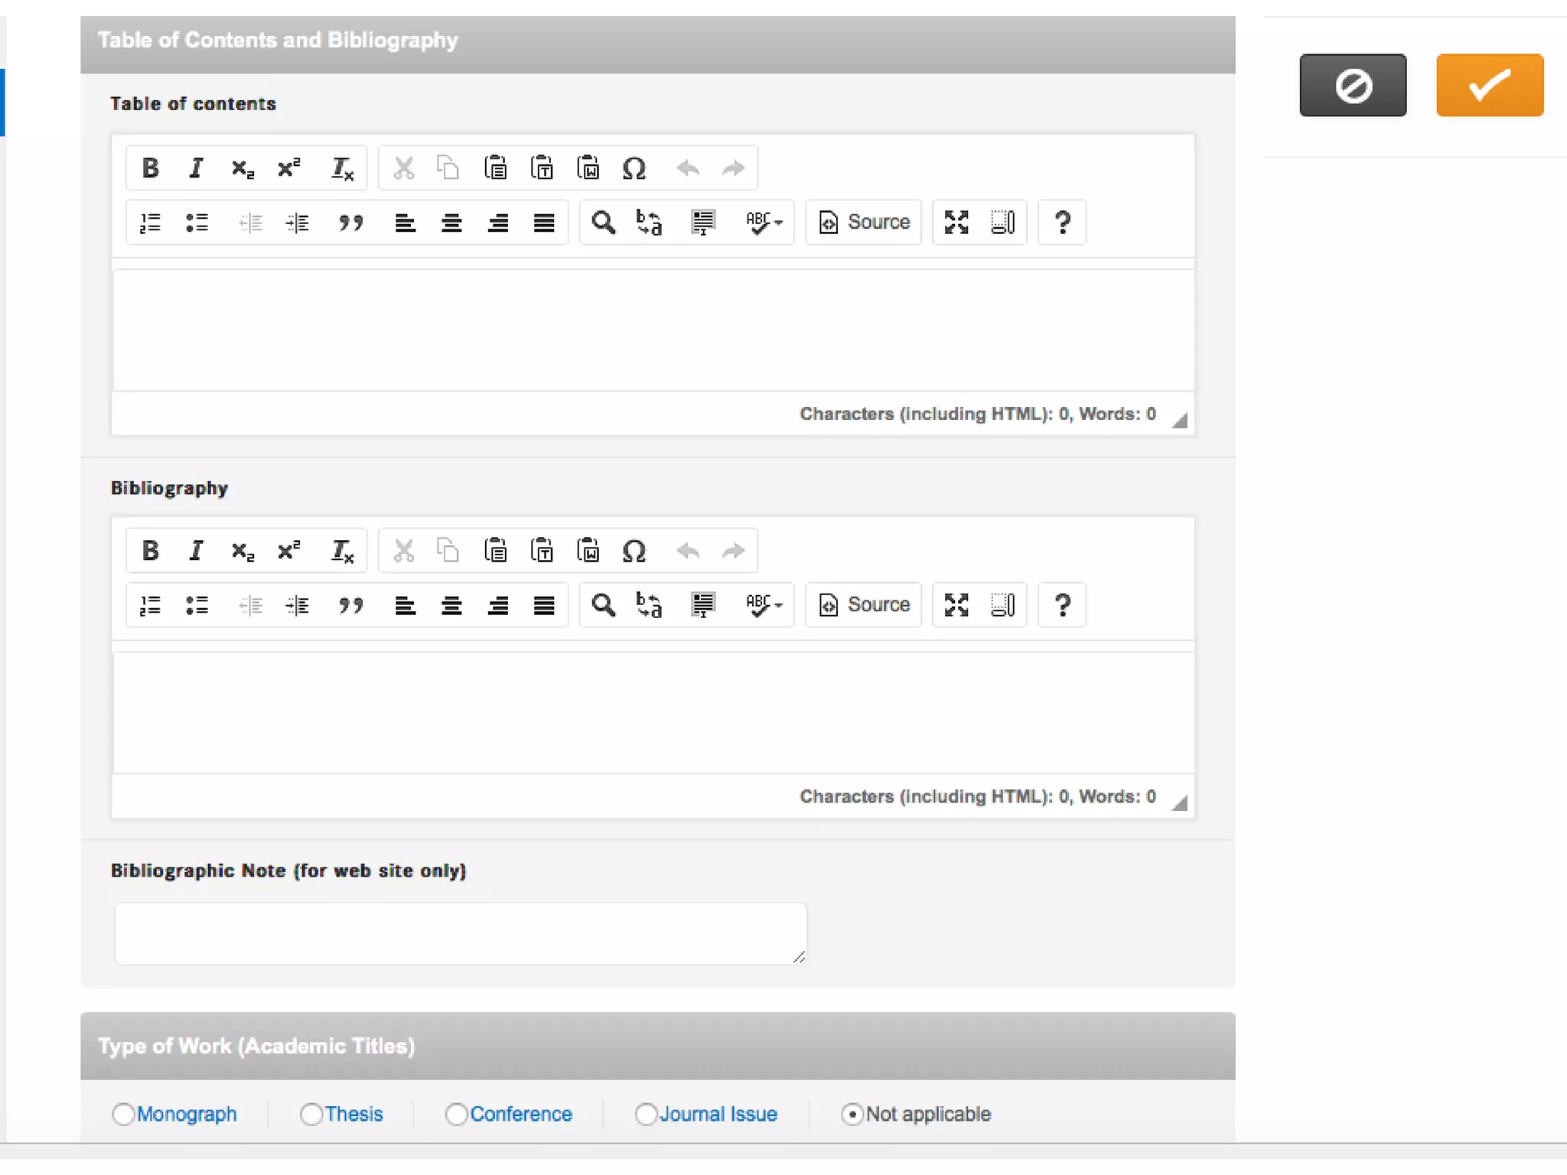Click Bold in Table of contents editor
The image size is (1567, 1175).
pyautogui.click(x=150, y=168)
